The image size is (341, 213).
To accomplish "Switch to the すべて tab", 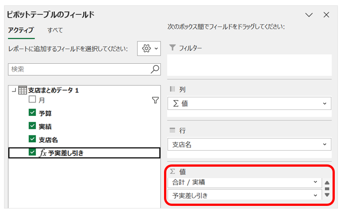I will (x=55, y=30).
